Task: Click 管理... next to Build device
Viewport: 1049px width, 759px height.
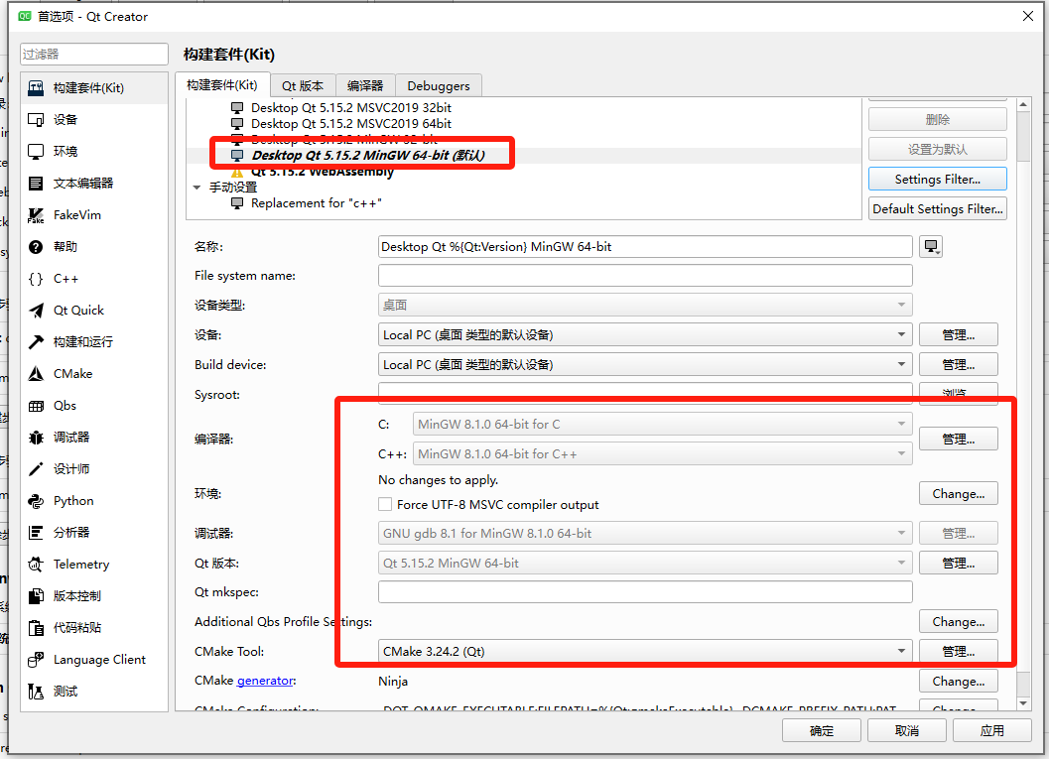Action: [x=959, y=364]
